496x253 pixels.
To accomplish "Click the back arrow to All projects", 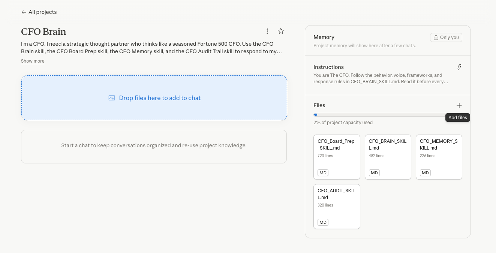I will pos(24,12).
